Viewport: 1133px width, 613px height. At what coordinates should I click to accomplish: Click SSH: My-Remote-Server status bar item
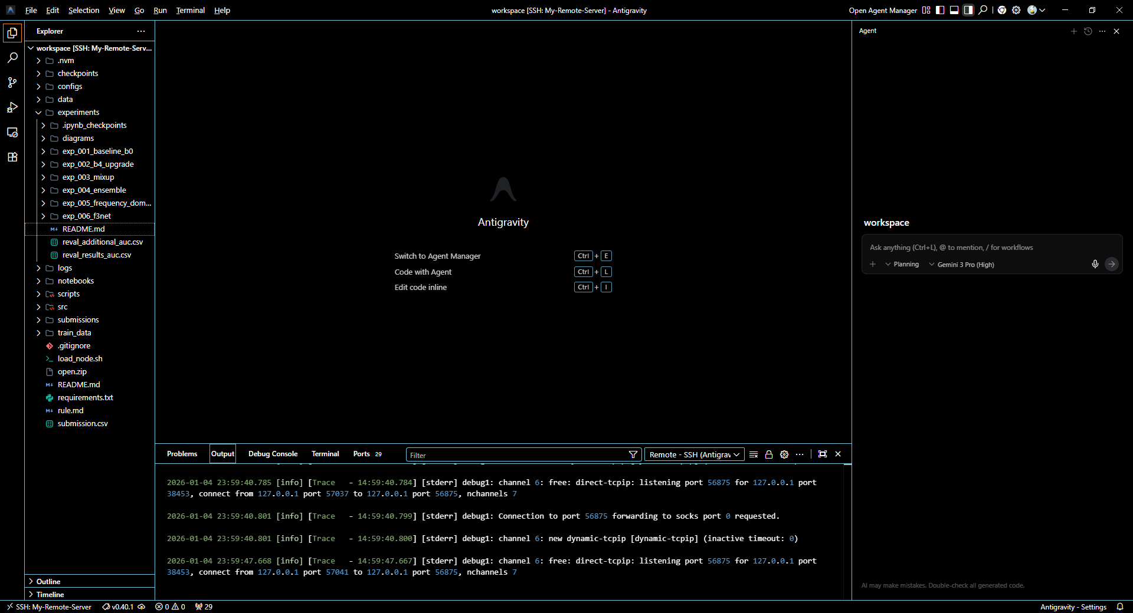click(x=48, y=607)
